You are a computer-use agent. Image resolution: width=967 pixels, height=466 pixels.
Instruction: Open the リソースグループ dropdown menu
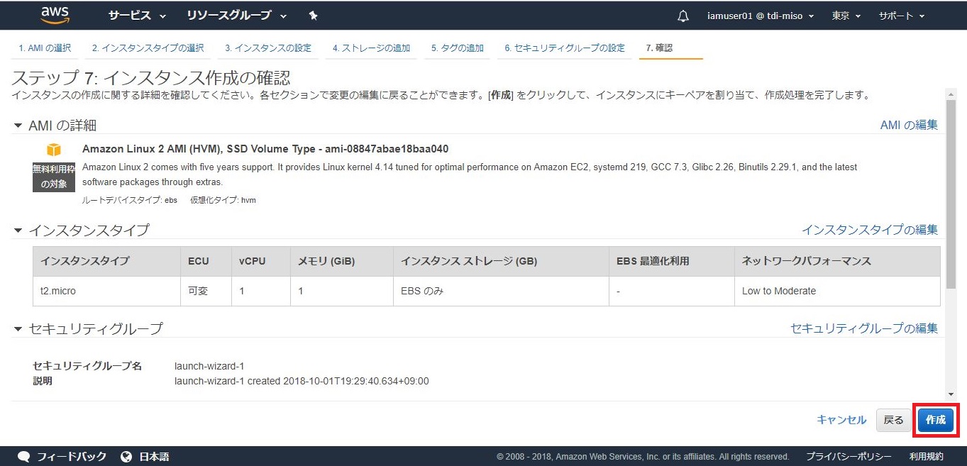click(x=236, y=16)
